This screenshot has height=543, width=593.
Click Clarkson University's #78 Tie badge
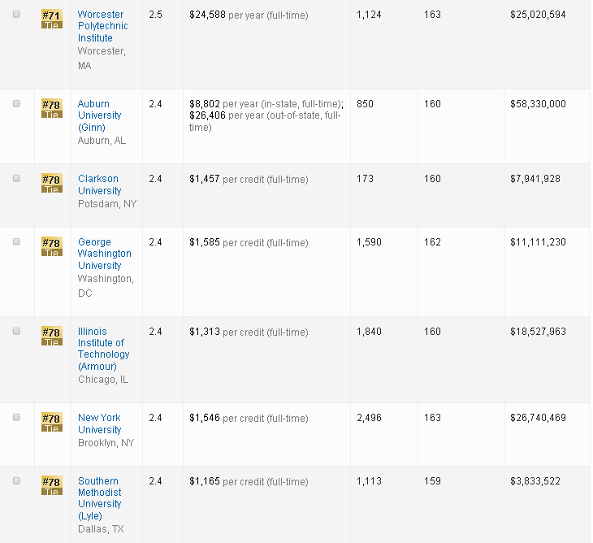(51, 184)
